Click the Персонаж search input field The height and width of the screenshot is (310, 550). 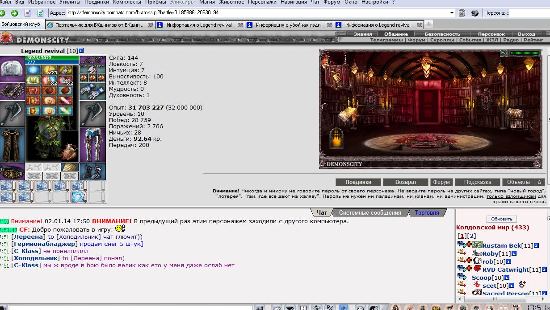click(530, 13)
